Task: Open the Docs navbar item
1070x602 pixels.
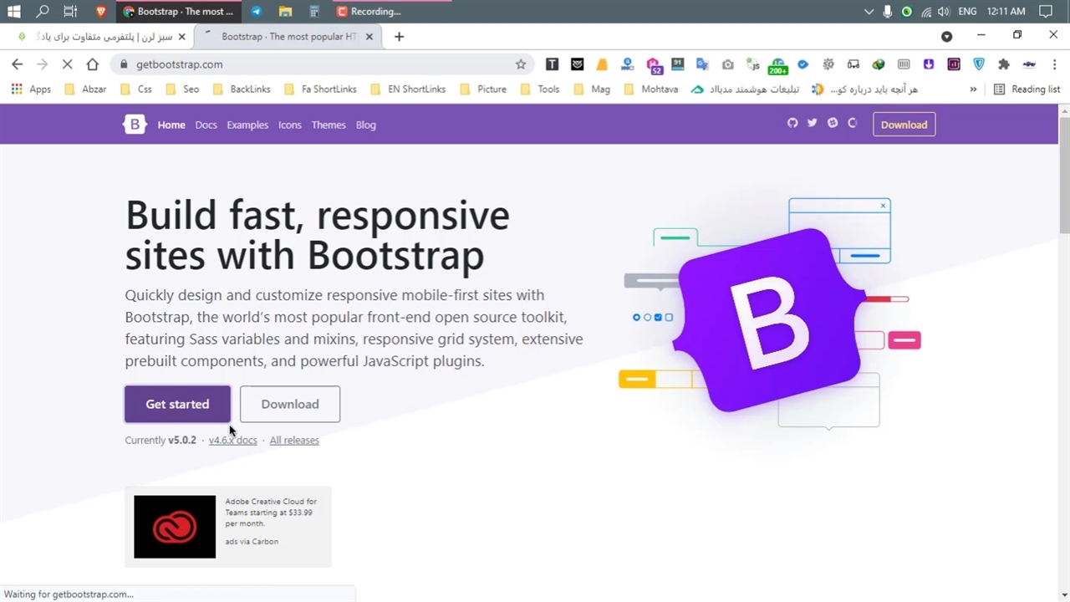Action: click(206, 125)
